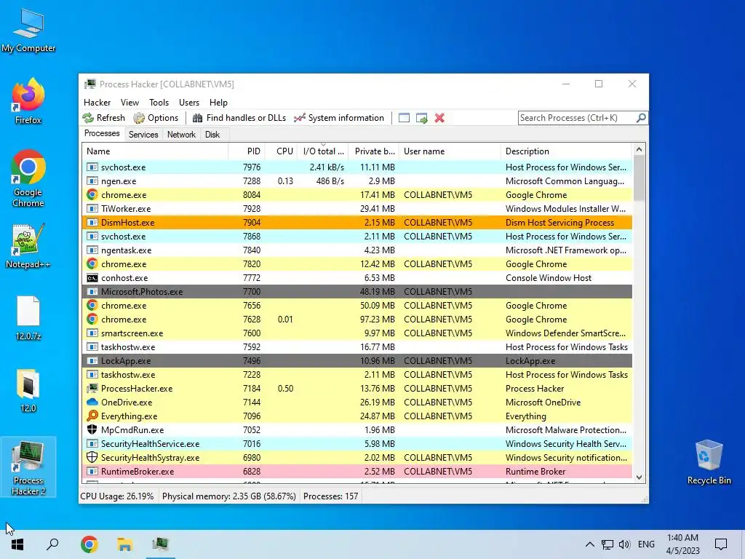Open System information graph button
This screenshot has height=559, width=745.
click(x=339, y=118)
